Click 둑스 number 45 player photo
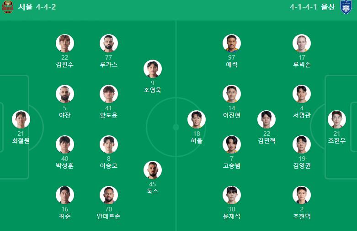 coord(152,170)
